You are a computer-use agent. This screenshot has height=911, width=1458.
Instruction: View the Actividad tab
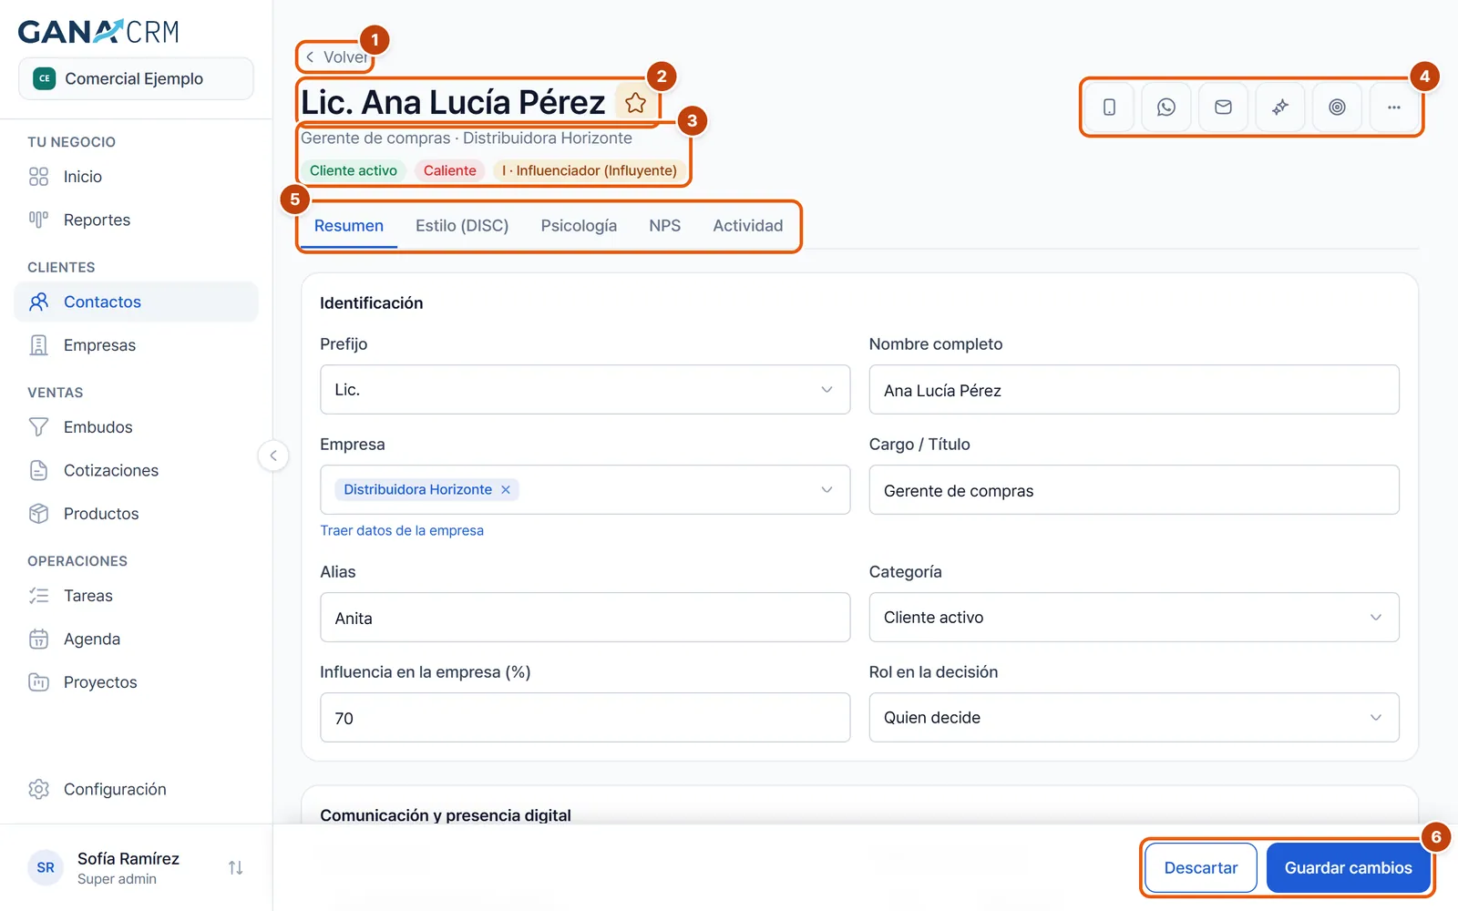(x=748, y=226)
